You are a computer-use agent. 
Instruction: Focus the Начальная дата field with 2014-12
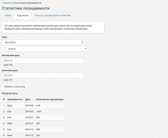[x=43, y=60]
